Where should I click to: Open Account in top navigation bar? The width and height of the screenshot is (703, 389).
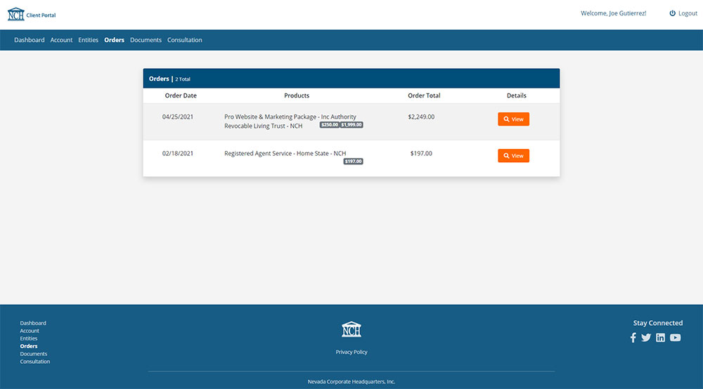pos(61,40)
